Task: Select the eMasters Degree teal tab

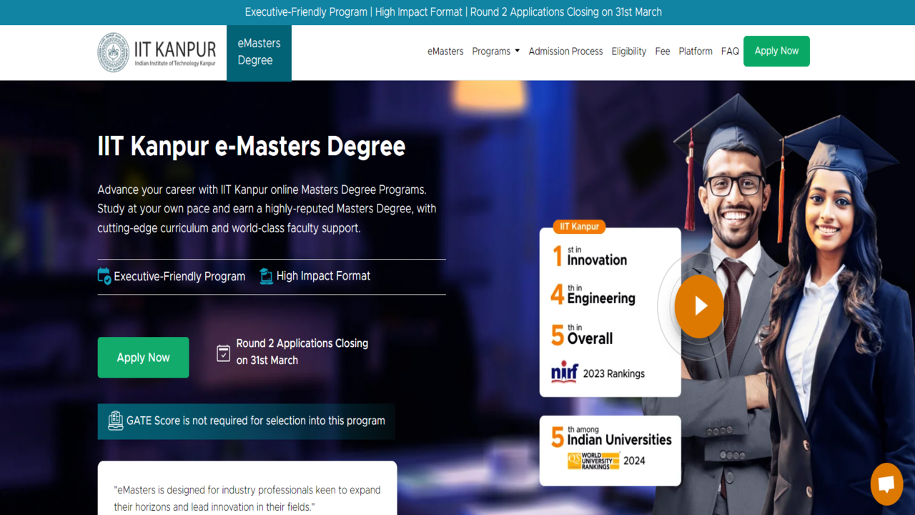Action: click(259, 52)
